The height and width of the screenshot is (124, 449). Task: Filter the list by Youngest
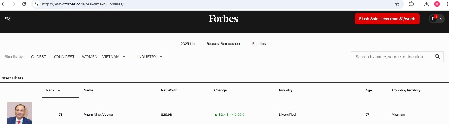(64, 57)
